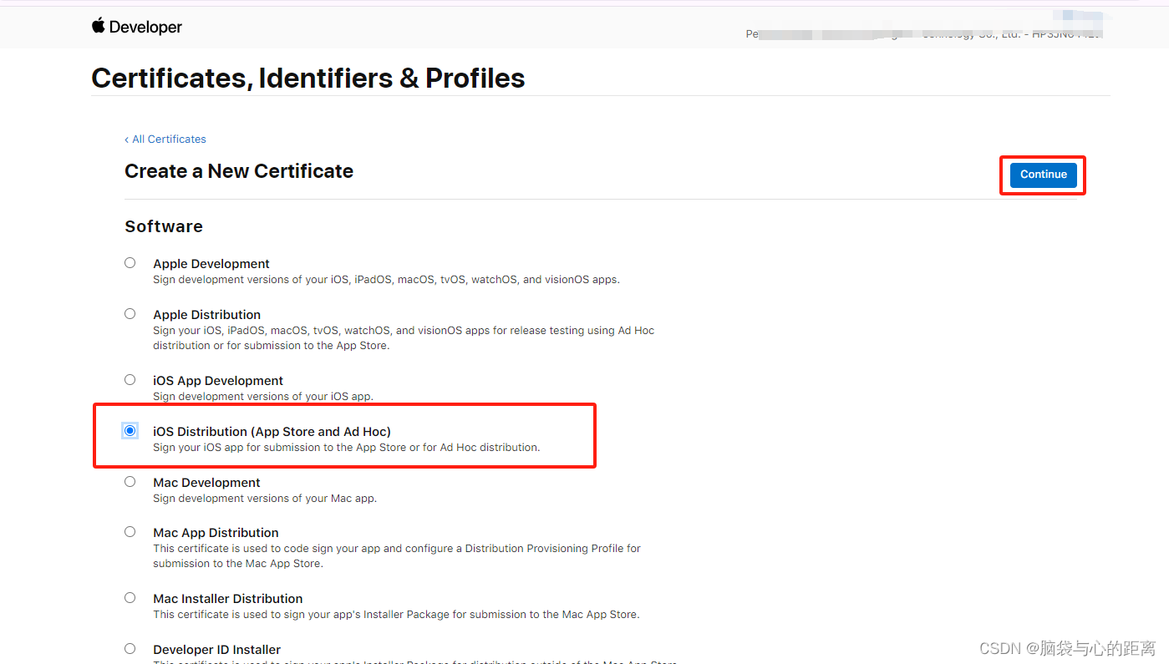This screenshot has width=1169, height=664.
Task: Click 'Sign development versions of your Mac app.' text
Action: tap(265, 499)
